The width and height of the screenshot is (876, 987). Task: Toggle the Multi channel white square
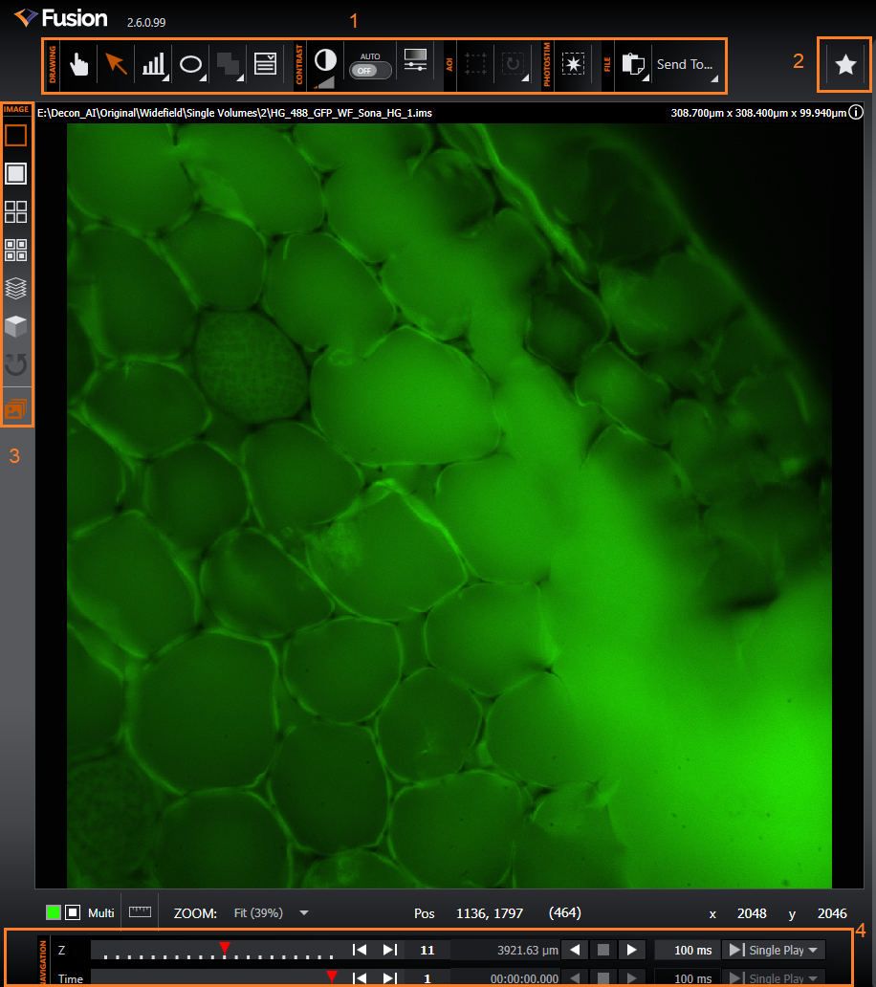[x=73, y=912]
